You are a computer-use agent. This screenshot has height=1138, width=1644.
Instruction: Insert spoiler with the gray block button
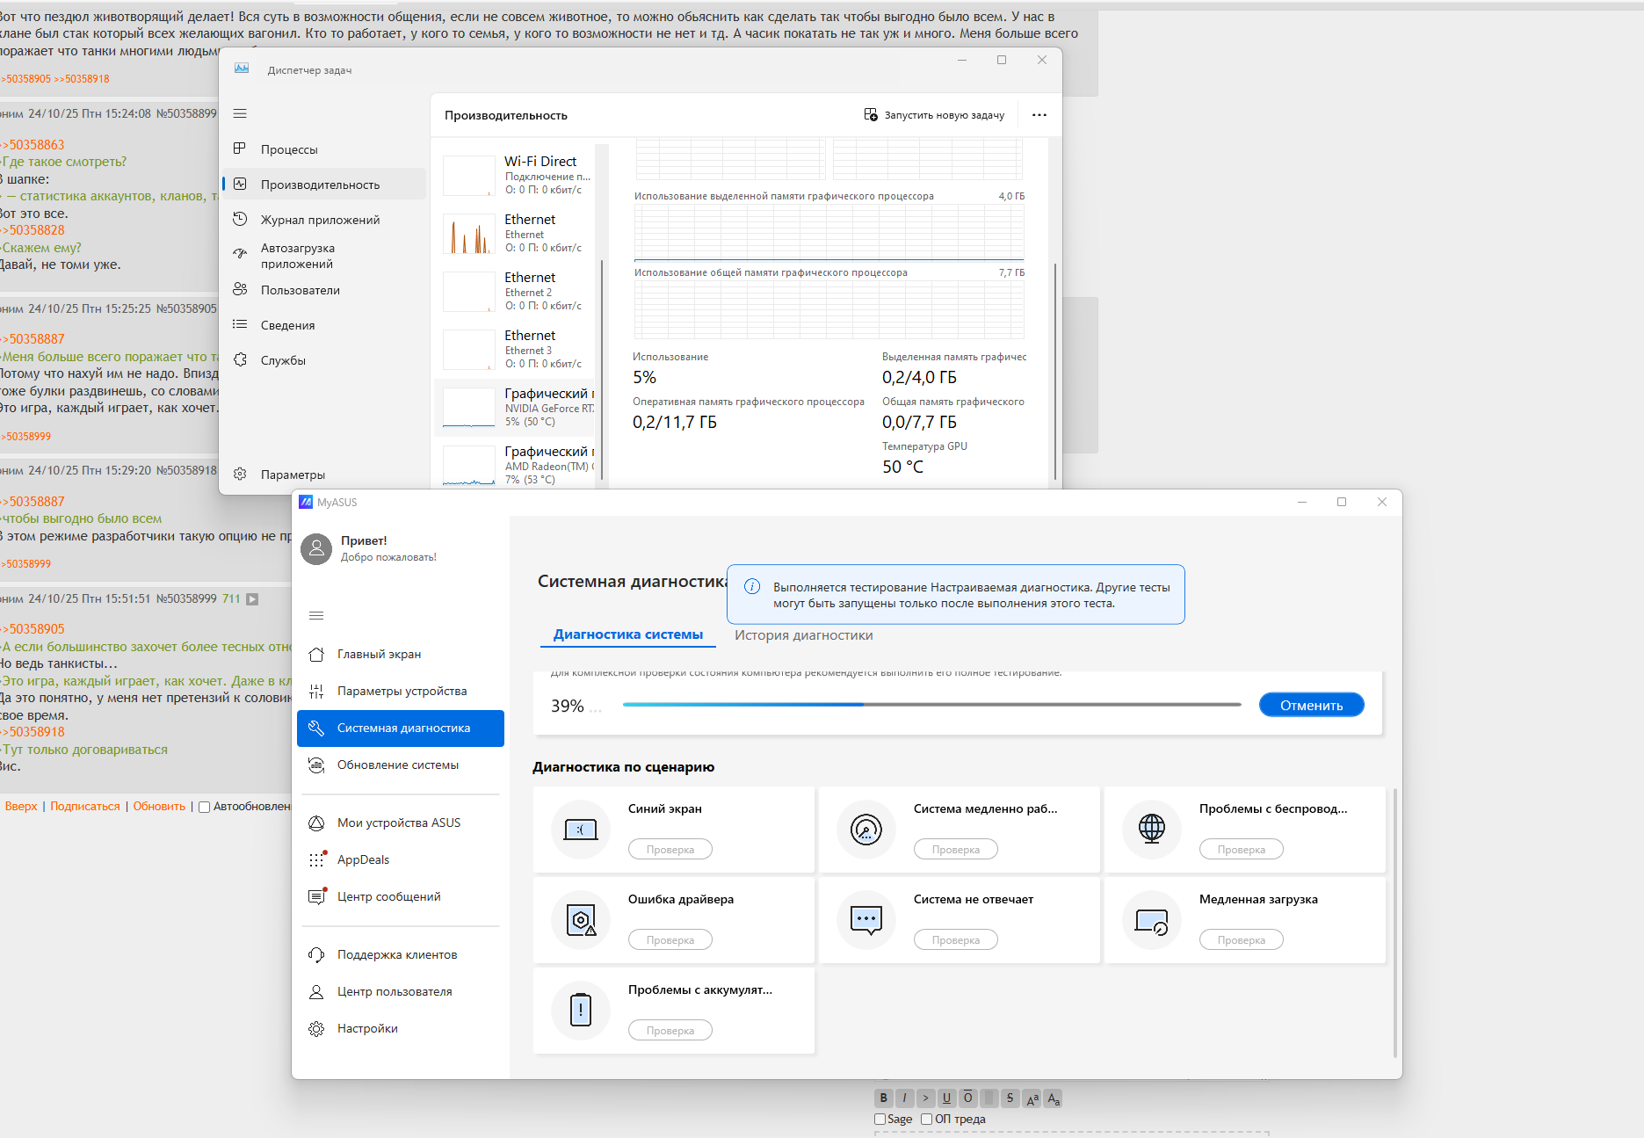pos(989,1098)
